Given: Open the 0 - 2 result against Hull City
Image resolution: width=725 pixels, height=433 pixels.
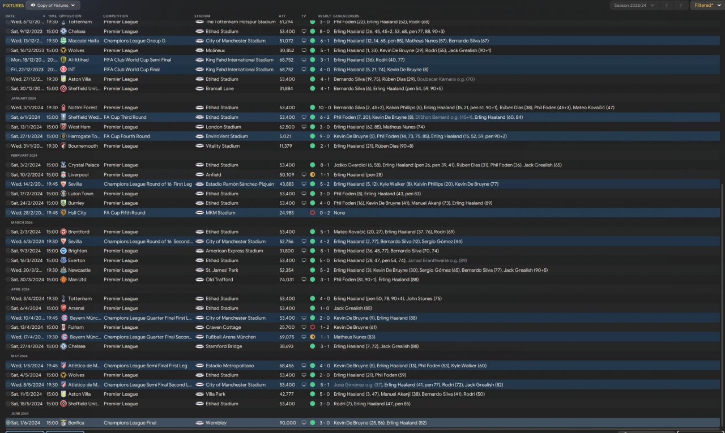Looking at the screenshot, I should pyautogui.click(x=325, y=213).
